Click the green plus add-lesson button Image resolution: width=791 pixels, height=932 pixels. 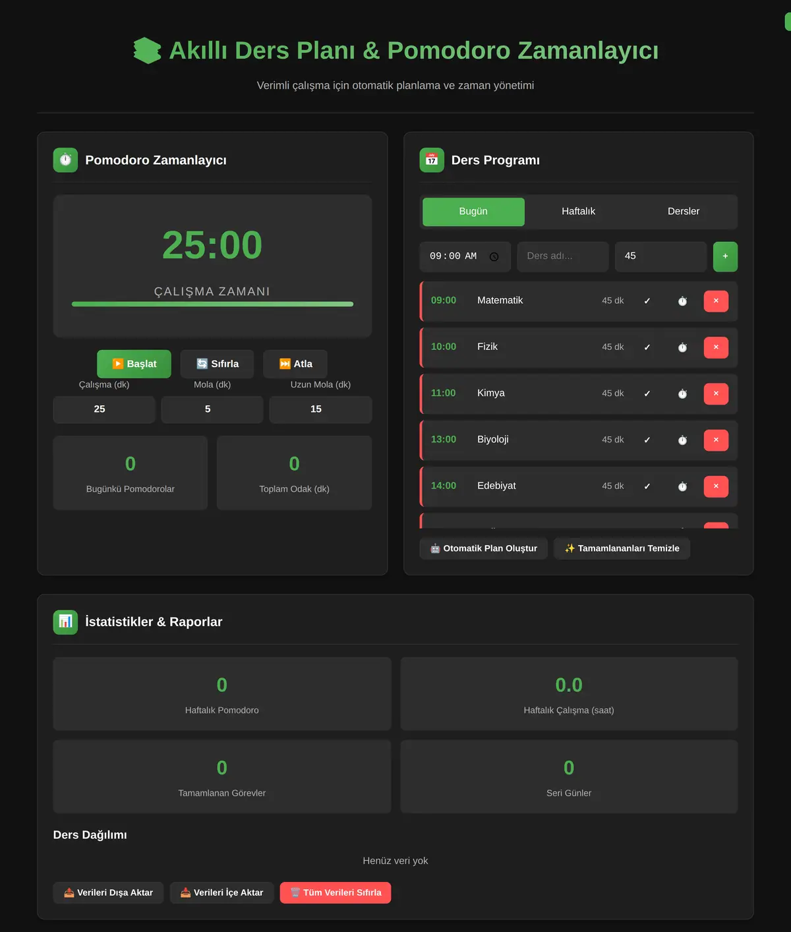coord(725,256)
